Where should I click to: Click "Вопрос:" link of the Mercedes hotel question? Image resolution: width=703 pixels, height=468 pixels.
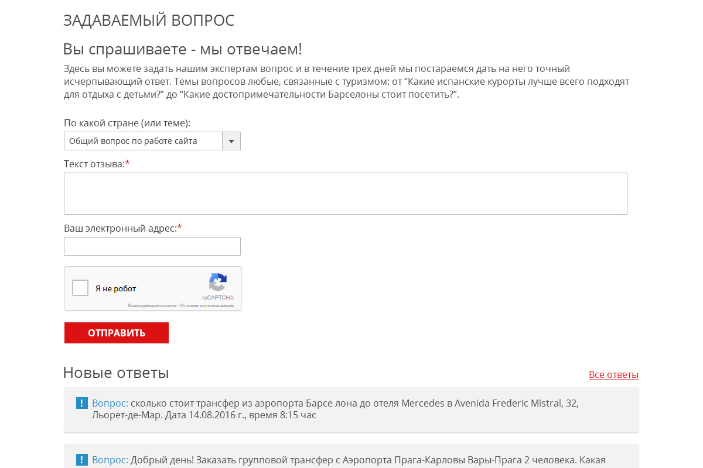click(x=110, y=403)
